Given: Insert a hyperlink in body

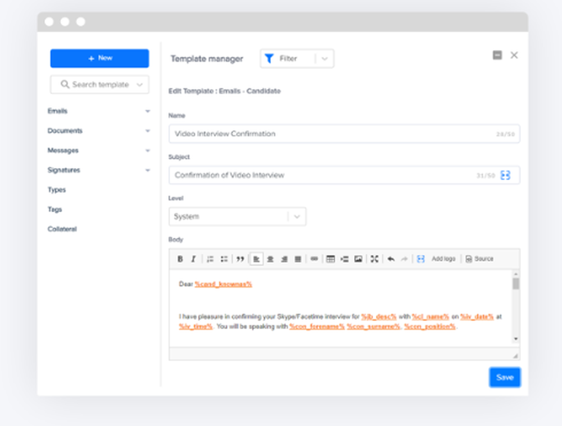Looking at the screenshot, I should [x=314, y=259].
